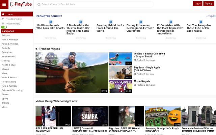Viewport: 216px width, 135px height.
Task: Open the Trailers category
Action: [5, 103]
